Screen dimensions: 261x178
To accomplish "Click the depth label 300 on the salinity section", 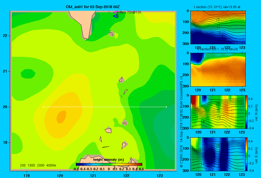I will (x=186, y=86).
